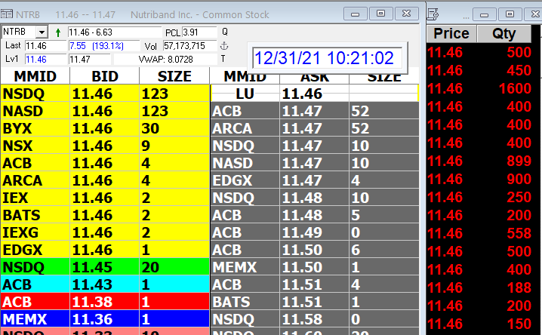
Task: Click the high-low range 11.46 - 6.63
Action: [115, 32]
